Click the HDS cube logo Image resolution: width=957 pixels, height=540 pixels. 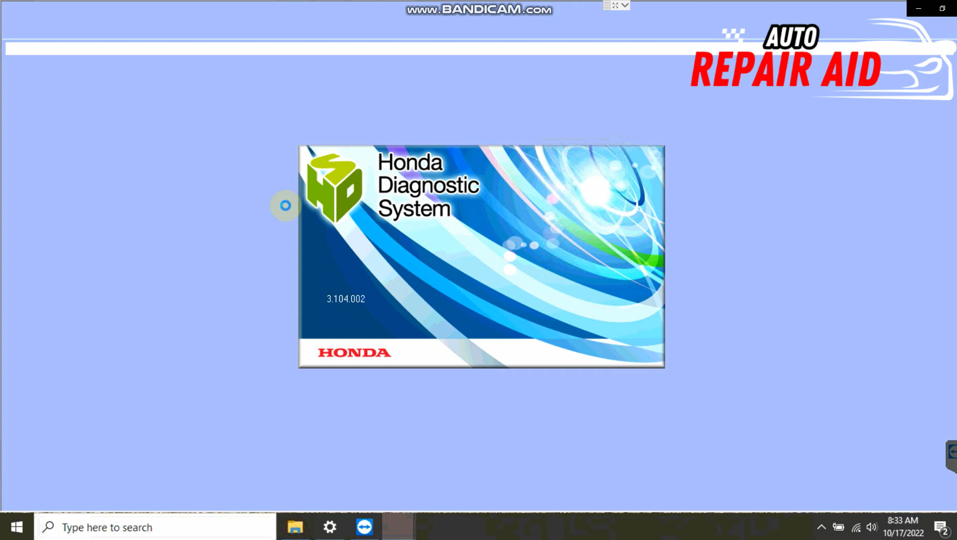[334, 187]
